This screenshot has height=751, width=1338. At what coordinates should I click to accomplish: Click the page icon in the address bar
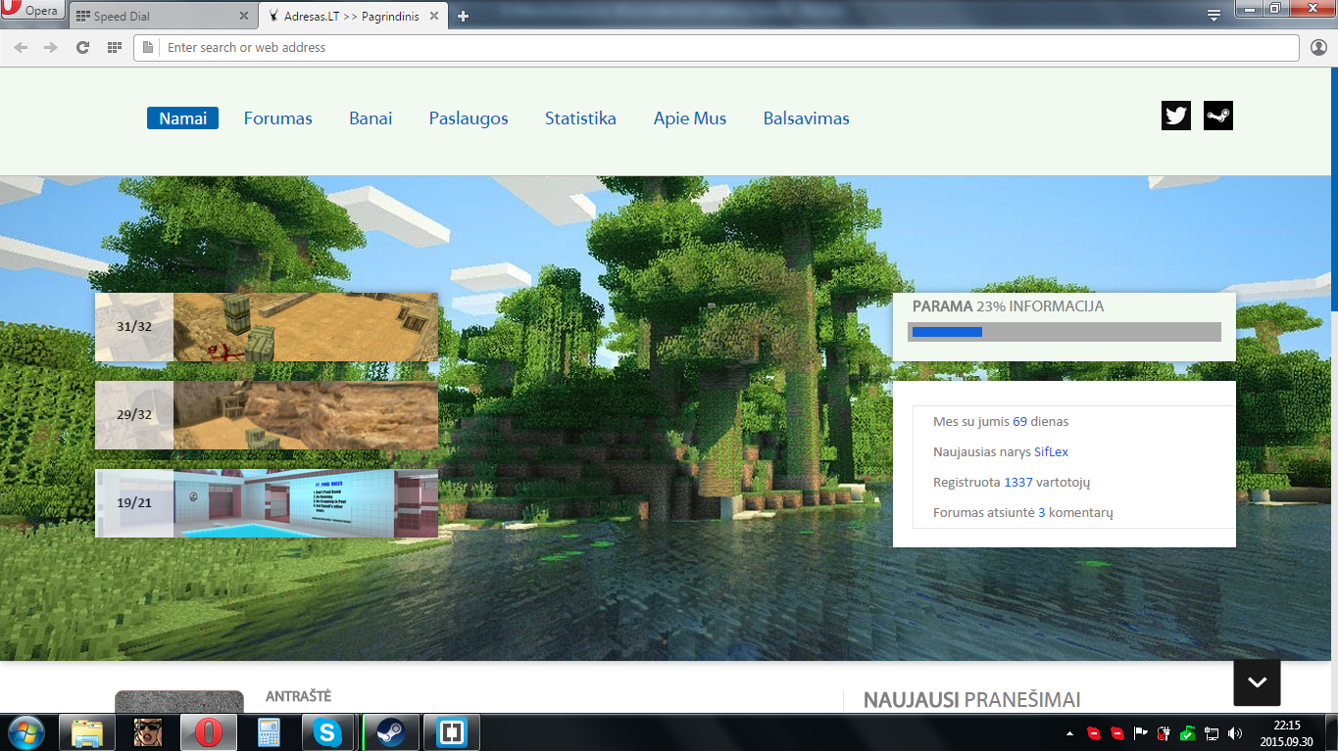click(x=148, y=47)
